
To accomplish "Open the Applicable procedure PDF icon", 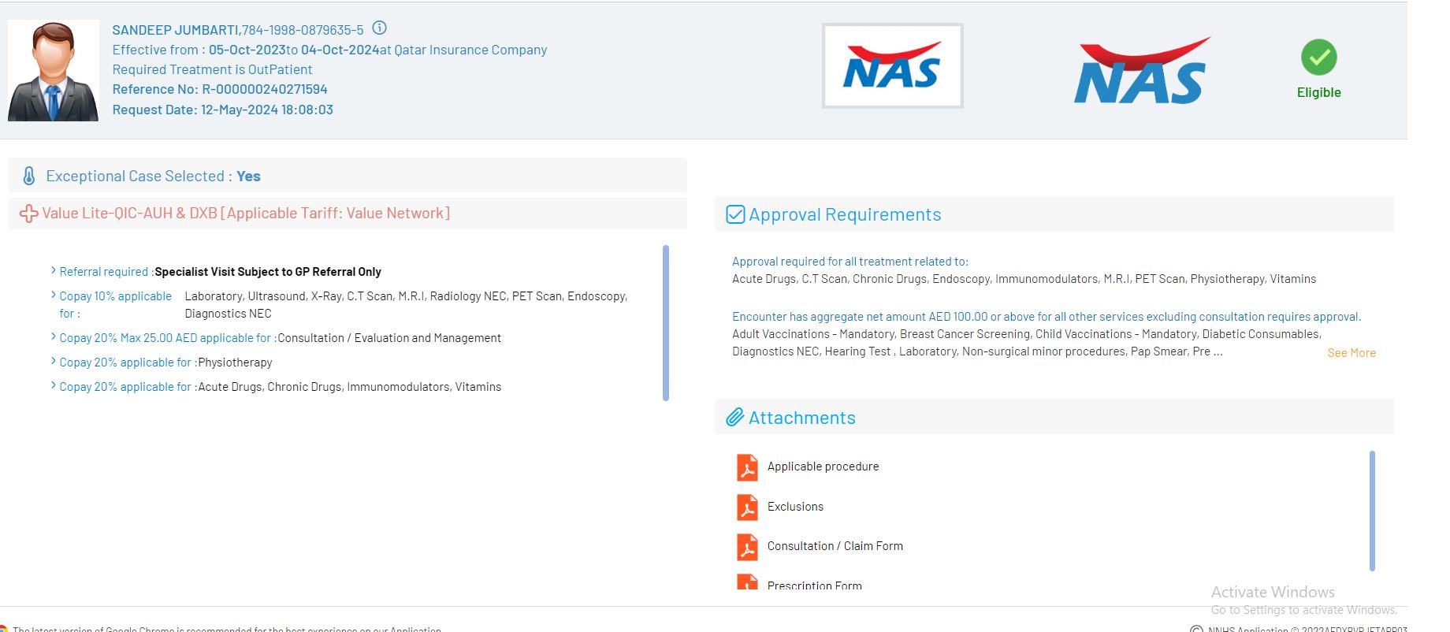I will (747, 467).
